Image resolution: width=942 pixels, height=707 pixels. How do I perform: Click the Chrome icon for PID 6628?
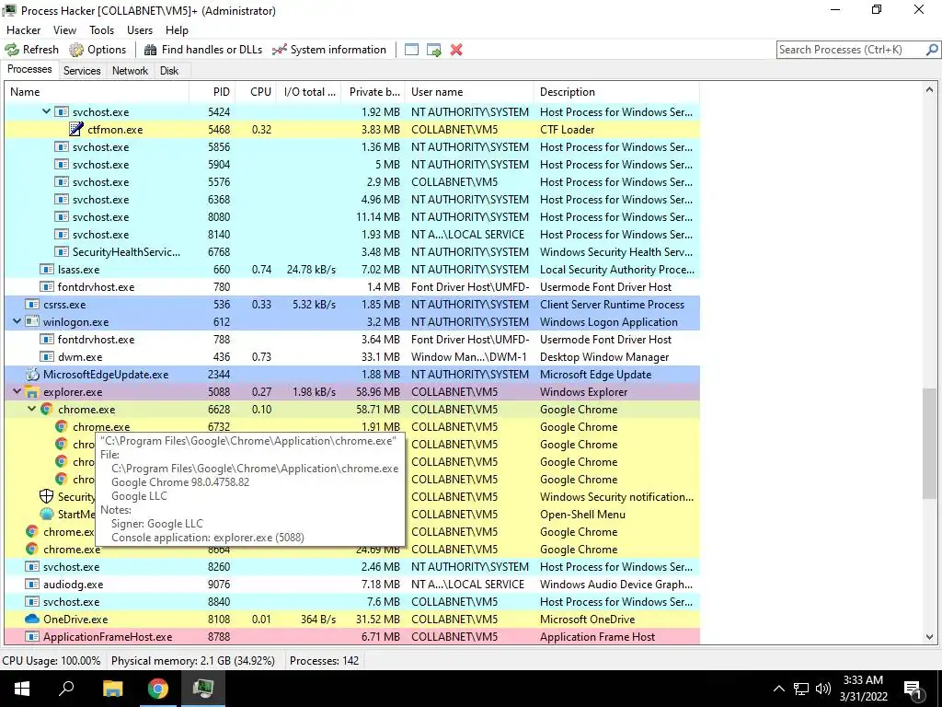click(47, 409)
